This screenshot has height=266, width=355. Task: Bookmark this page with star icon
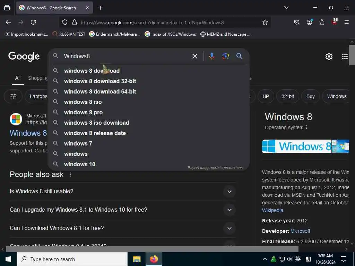265,22
